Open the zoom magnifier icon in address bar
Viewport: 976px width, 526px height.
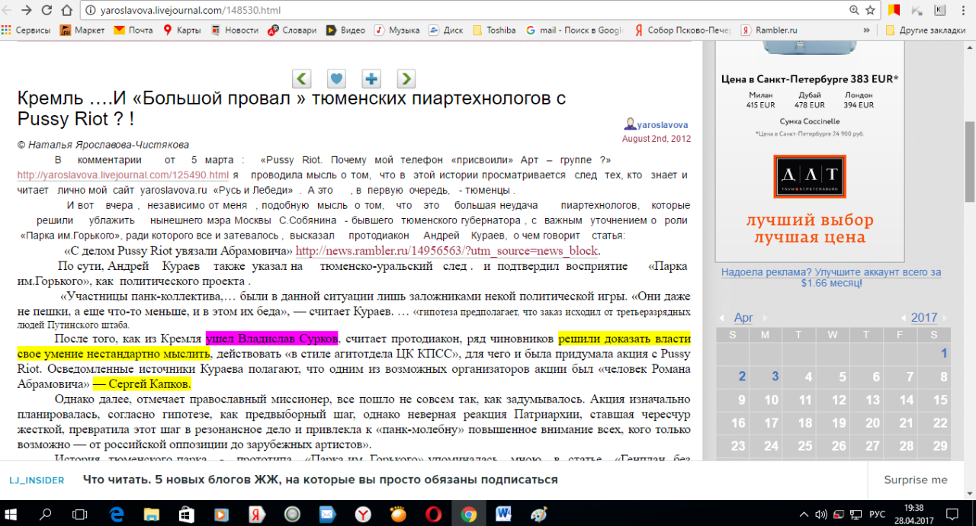(x=854, y=11)
